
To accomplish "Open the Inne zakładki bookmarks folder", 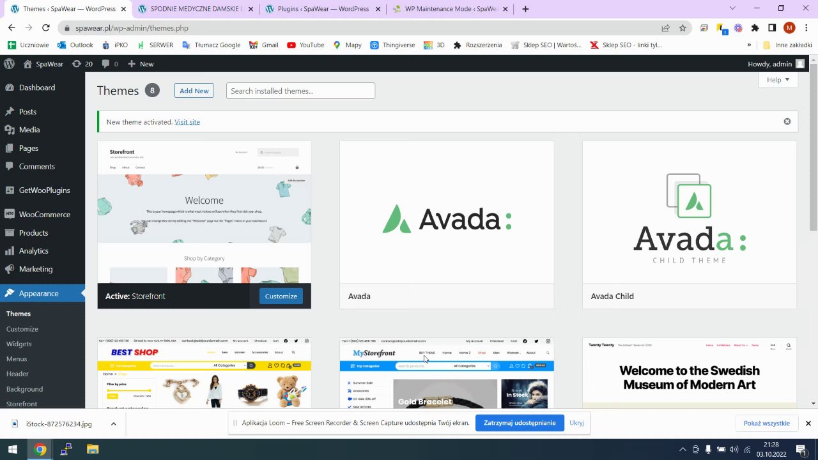I will 787,45.
